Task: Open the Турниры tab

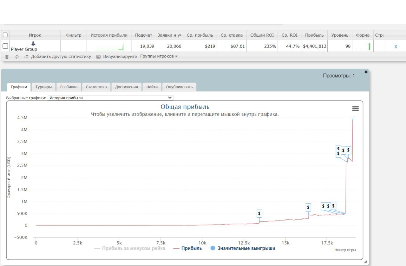Action: tap(43, 87)
